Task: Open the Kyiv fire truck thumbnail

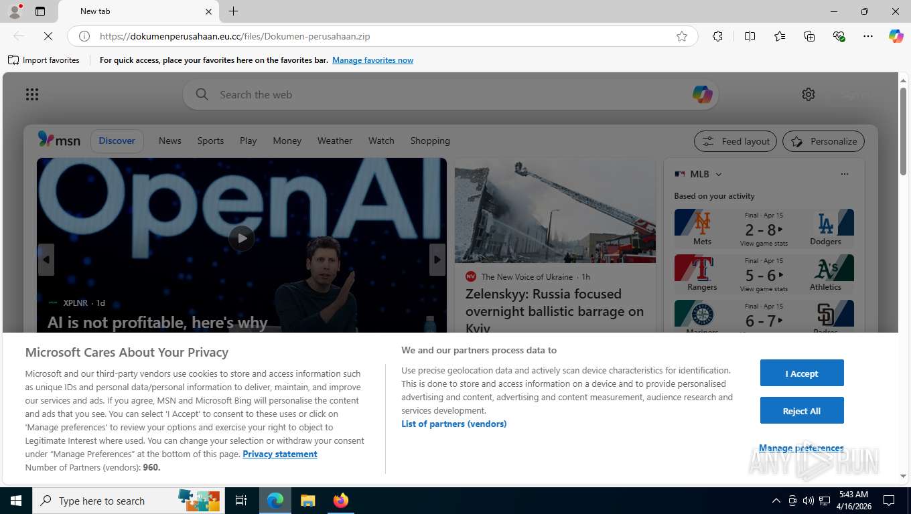Action: [x=555, y=210]
